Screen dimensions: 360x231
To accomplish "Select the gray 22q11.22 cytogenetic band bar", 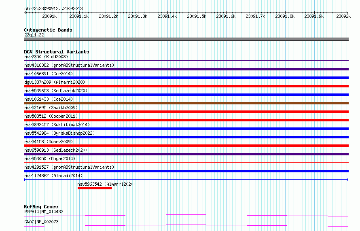I will pos(186,39).
